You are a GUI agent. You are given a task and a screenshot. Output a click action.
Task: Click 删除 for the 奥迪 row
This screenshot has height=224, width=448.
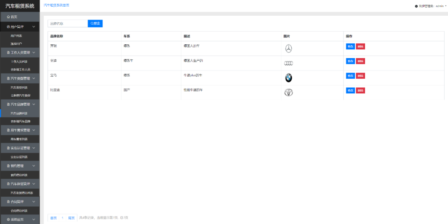pyautogui.click(x=360, y=61)
